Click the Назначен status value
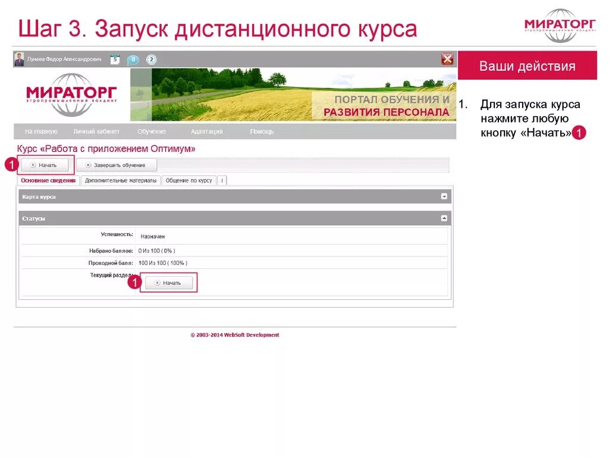This screenshot has width=609, height=457. pyautogui.click(x=153, y=236)
